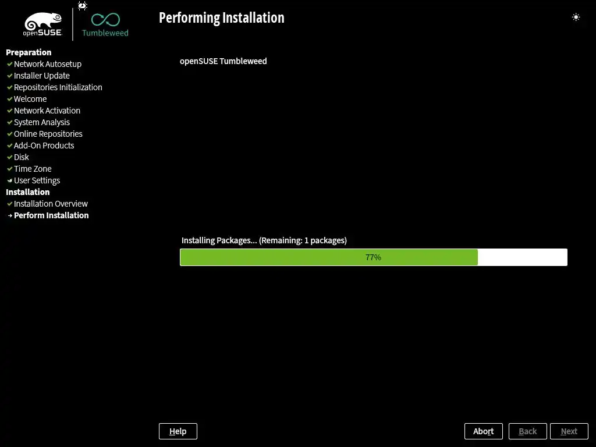Click the checkmark beside Online Repositories

(x=9, y=134)
